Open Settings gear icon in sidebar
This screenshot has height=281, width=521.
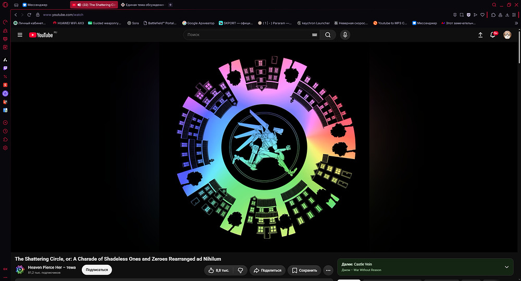tap(5, 148)
